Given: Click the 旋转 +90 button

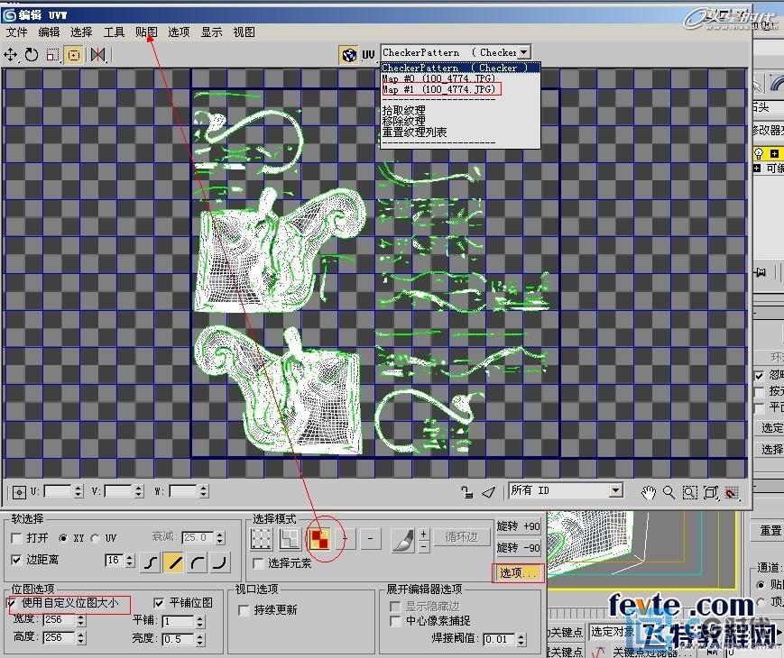Looking at the screenshot, I should click(519, 526).
